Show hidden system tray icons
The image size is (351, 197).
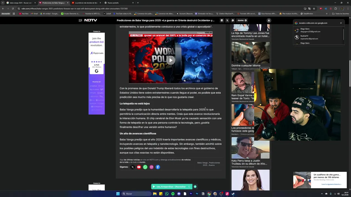[x=322, y=194]
